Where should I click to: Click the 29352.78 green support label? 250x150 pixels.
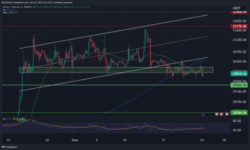pos(239,85)
